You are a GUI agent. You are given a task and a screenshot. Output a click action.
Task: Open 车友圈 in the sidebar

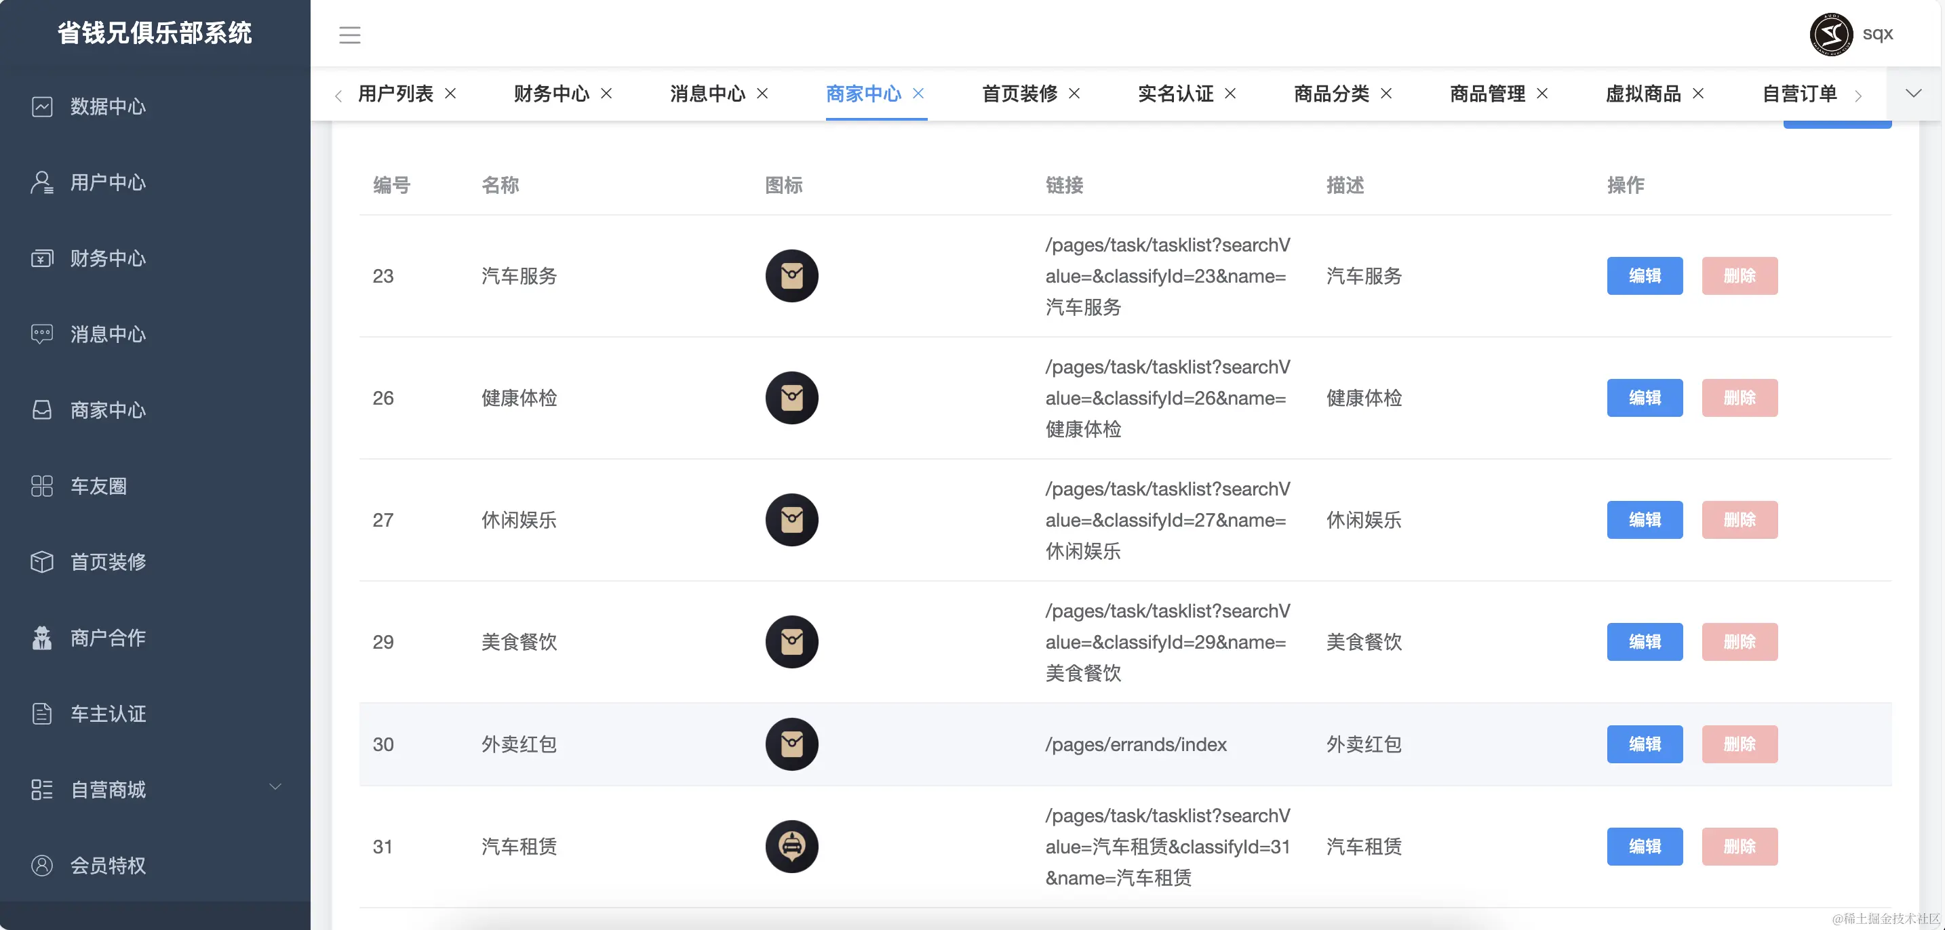[x=98, y=486]
